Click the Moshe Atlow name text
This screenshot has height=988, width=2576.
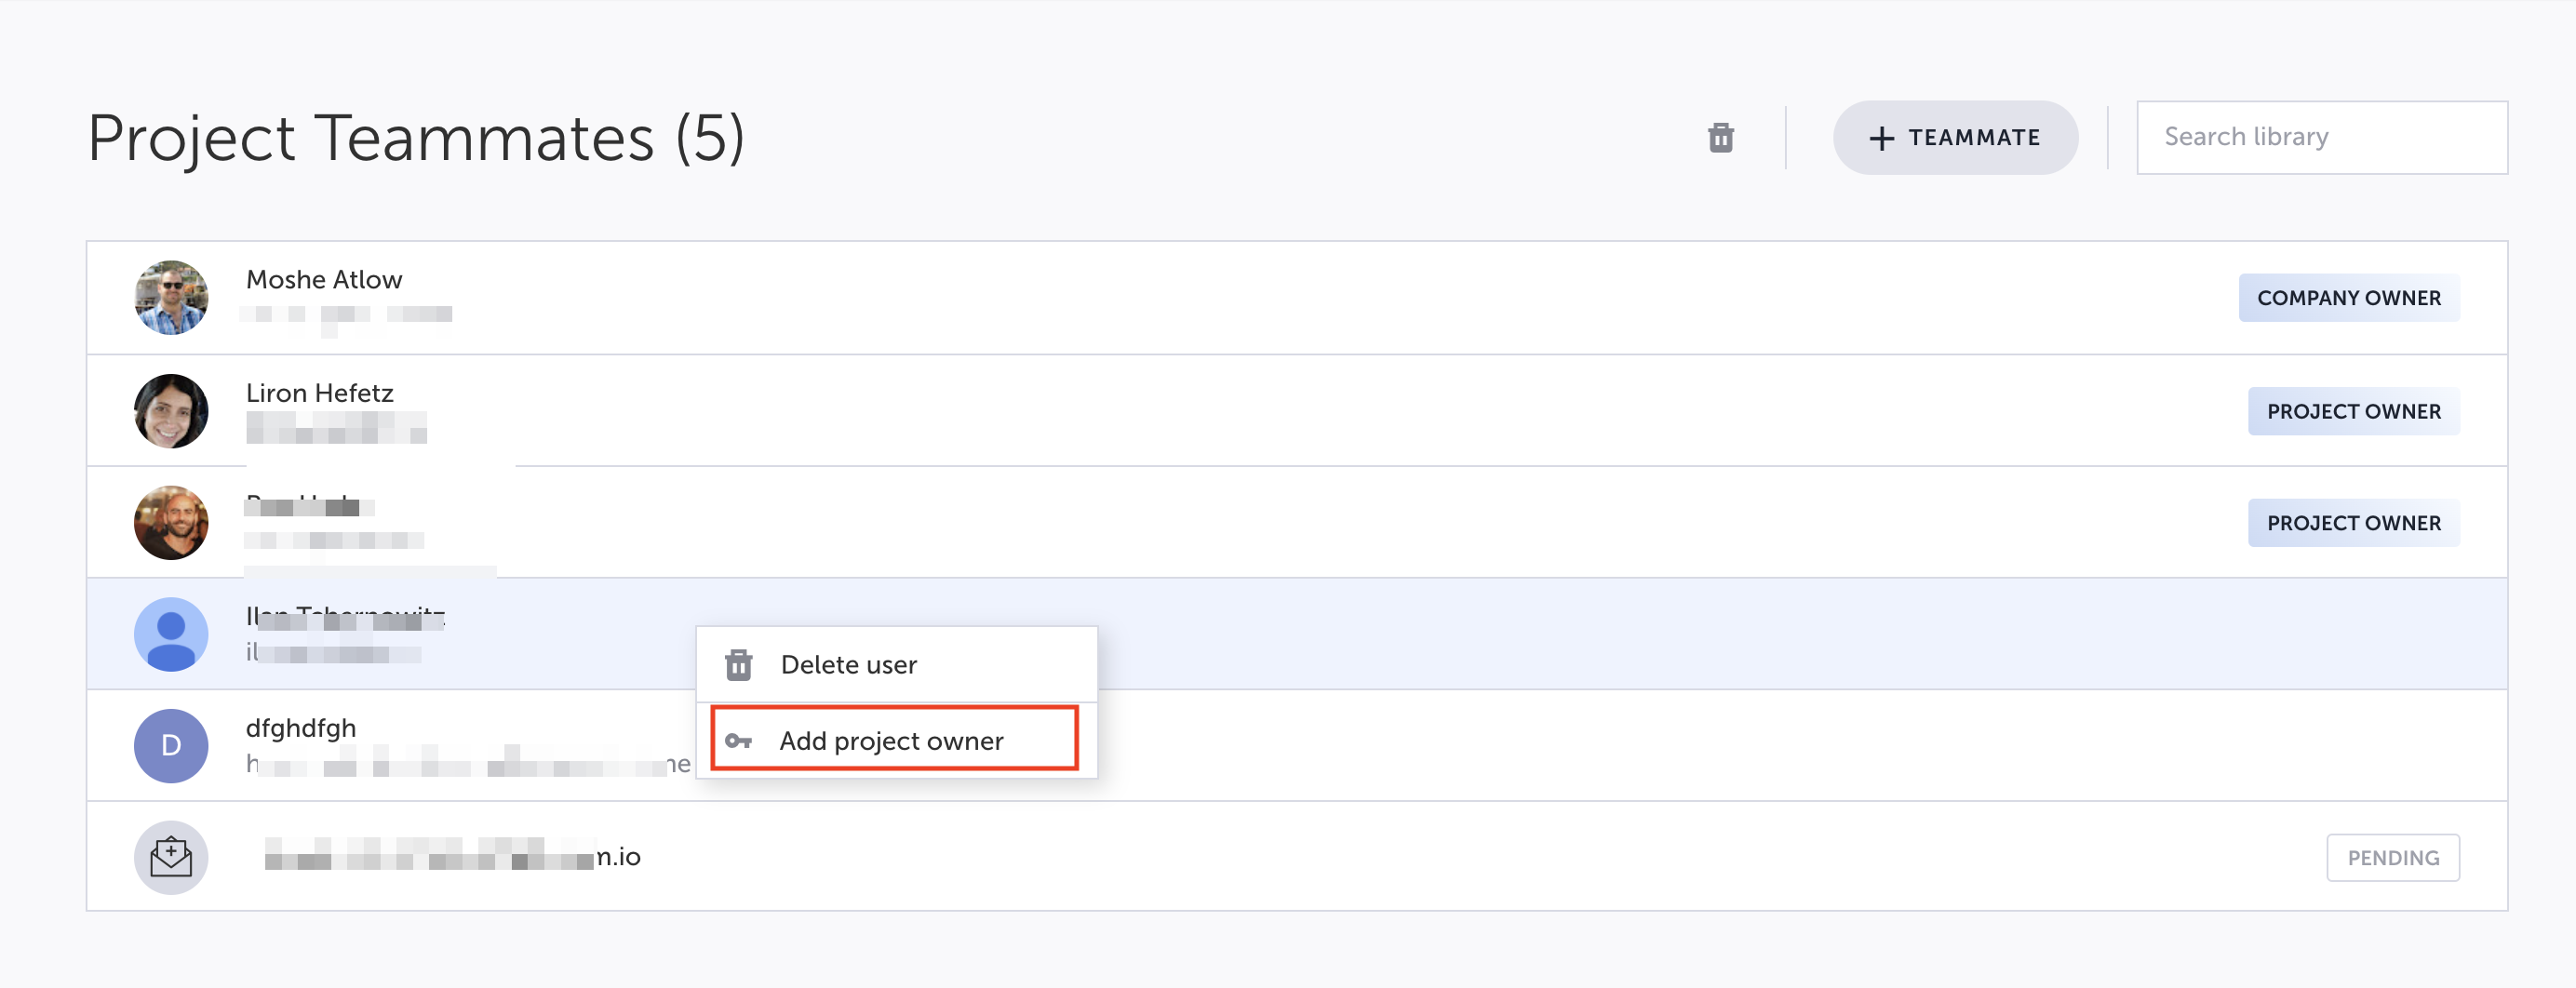[324, 280]
